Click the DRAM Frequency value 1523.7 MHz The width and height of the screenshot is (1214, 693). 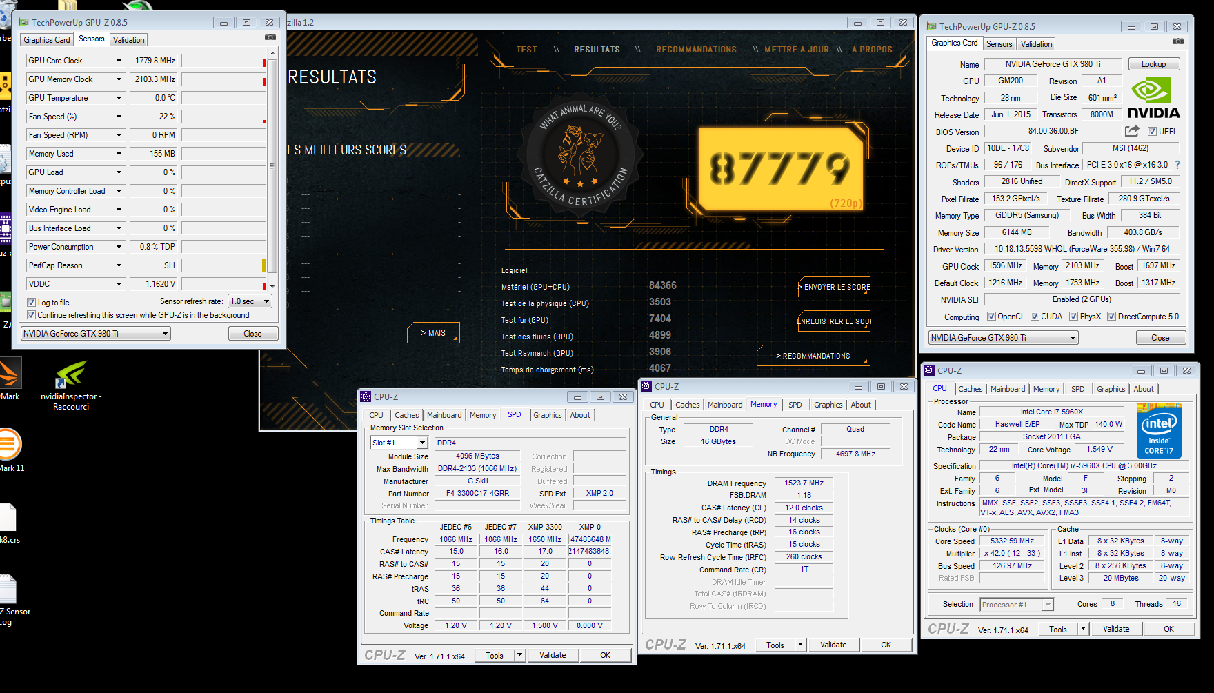pyautogui.click(x=804, y=483)
